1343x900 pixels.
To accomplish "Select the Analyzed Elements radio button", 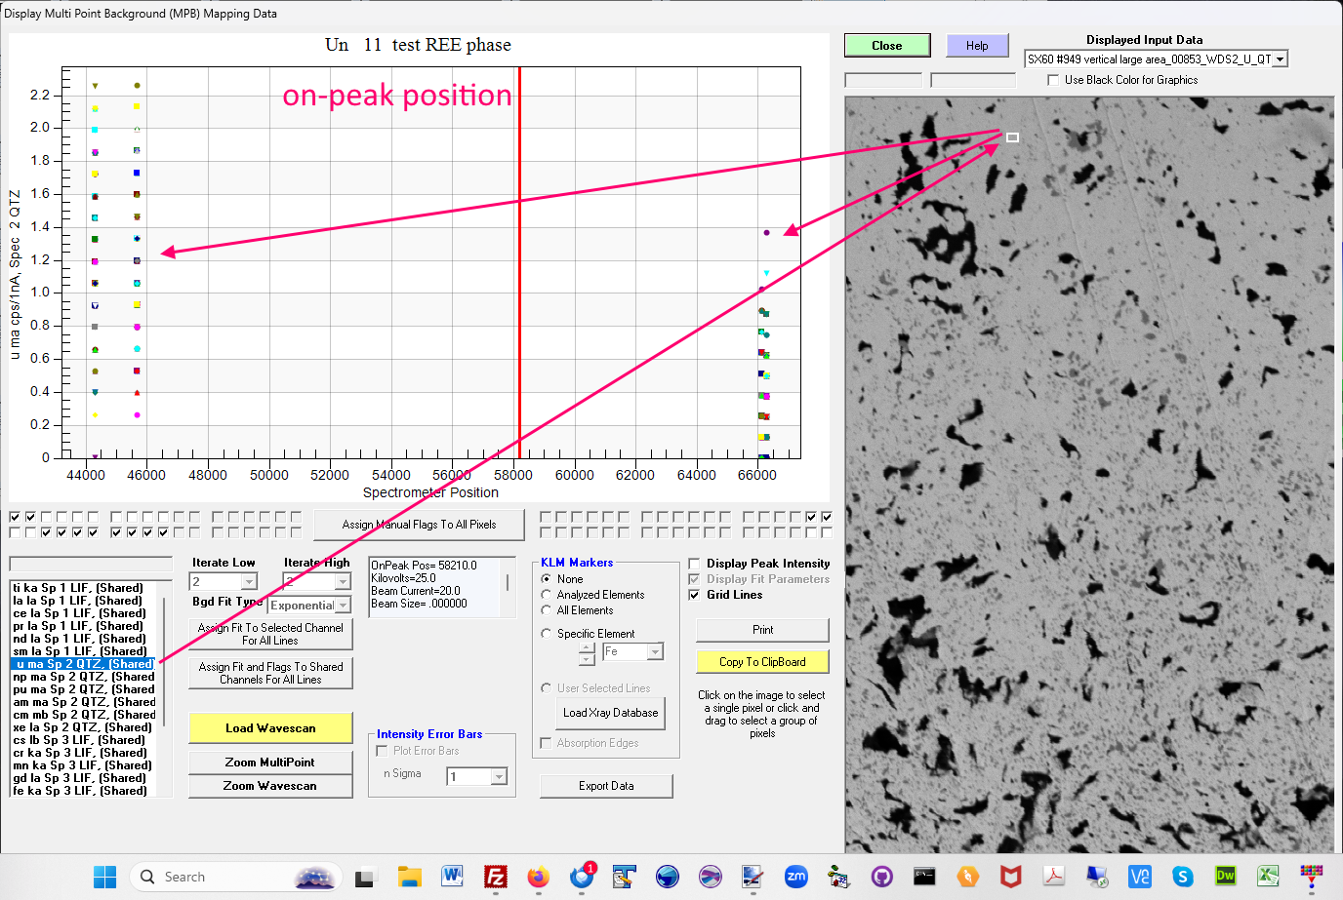I will 547,595.
